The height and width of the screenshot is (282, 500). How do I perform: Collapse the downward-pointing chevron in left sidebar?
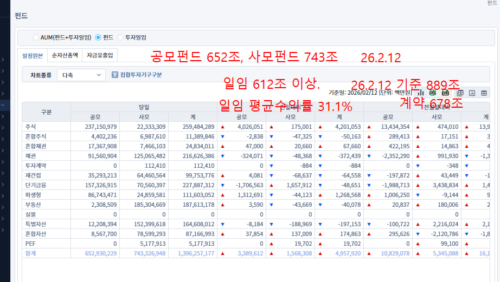[3, 105]
